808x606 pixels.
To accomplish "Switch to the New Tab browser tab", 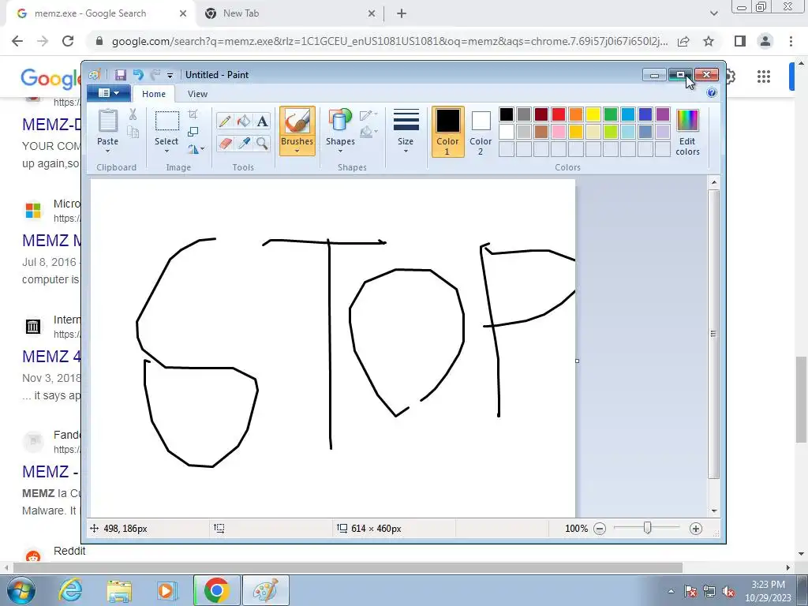I will [290, 13].
